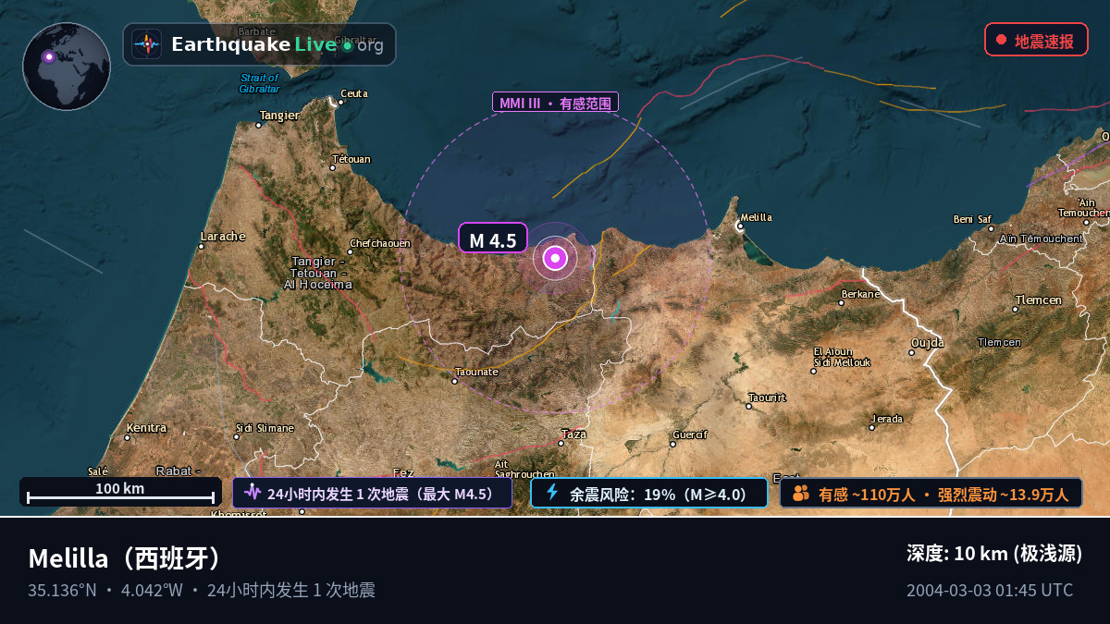1110x624 pixels.
Task: Click the Tangier city label on map
Action: click(279, 116)
